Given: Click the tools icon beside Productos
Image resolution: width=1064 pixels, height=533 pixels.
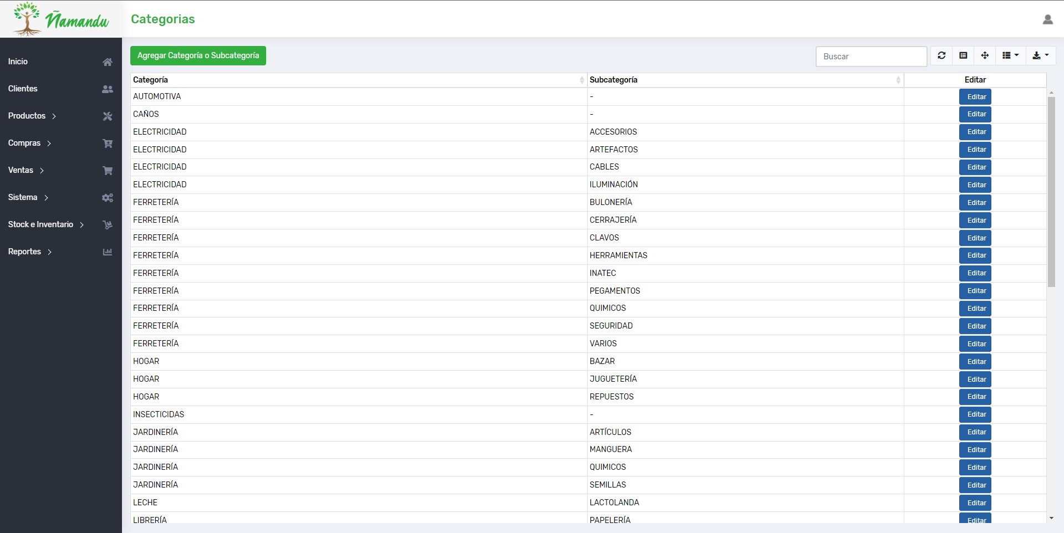Looking at the screenshot, I should click(108, 116).
